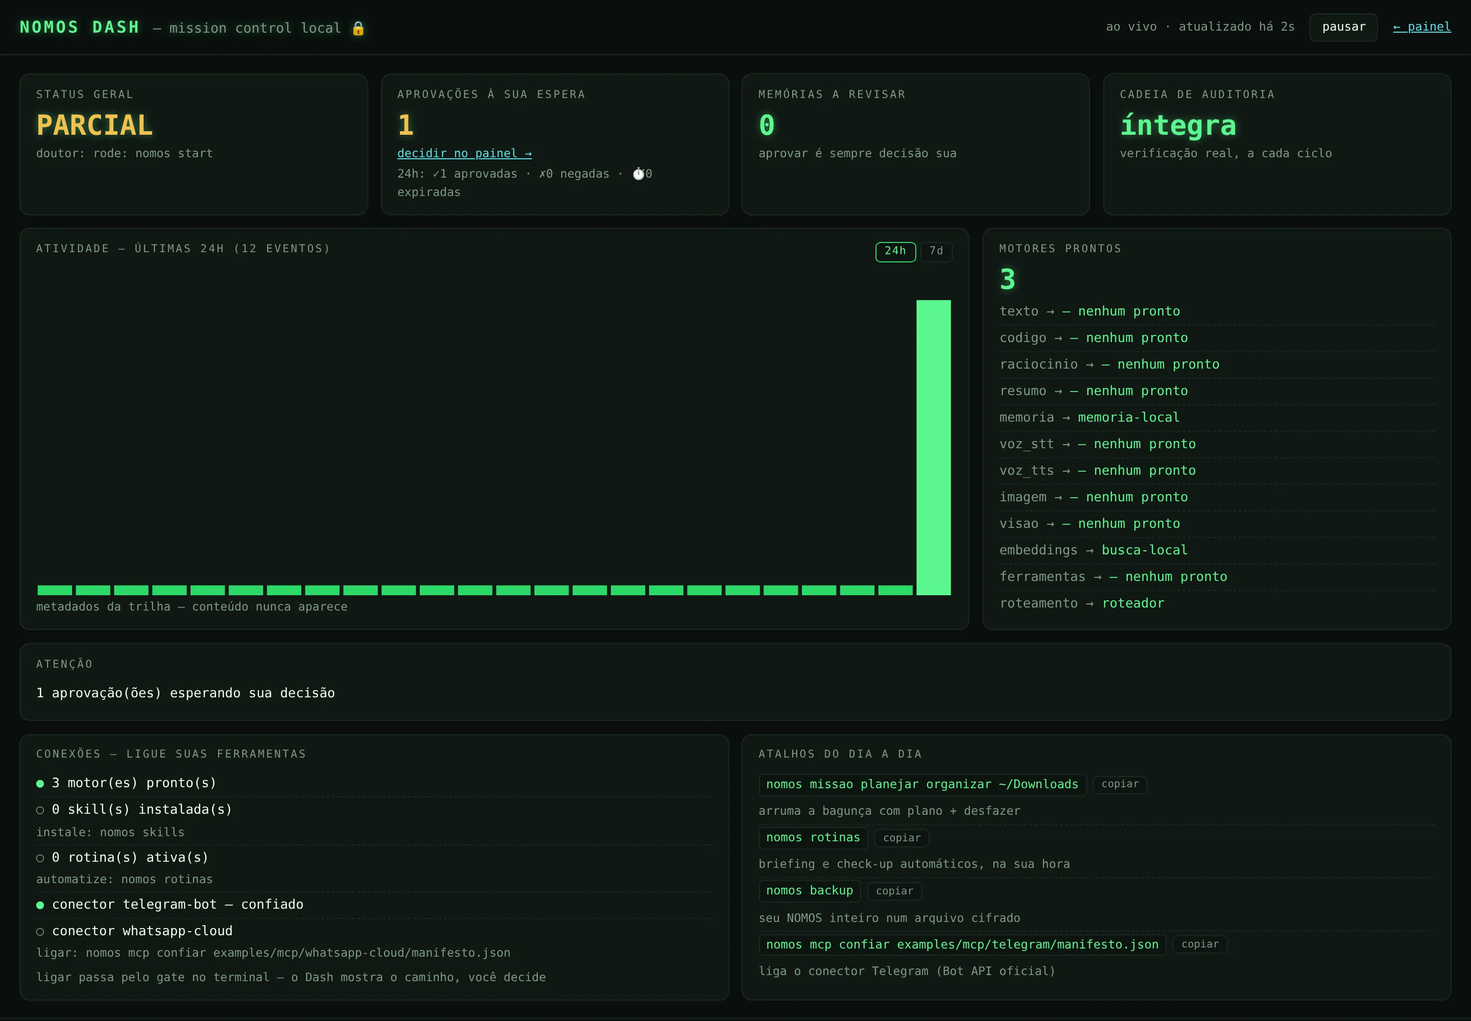
Task: Click the NOMOS DASH title
Action: 79,28
